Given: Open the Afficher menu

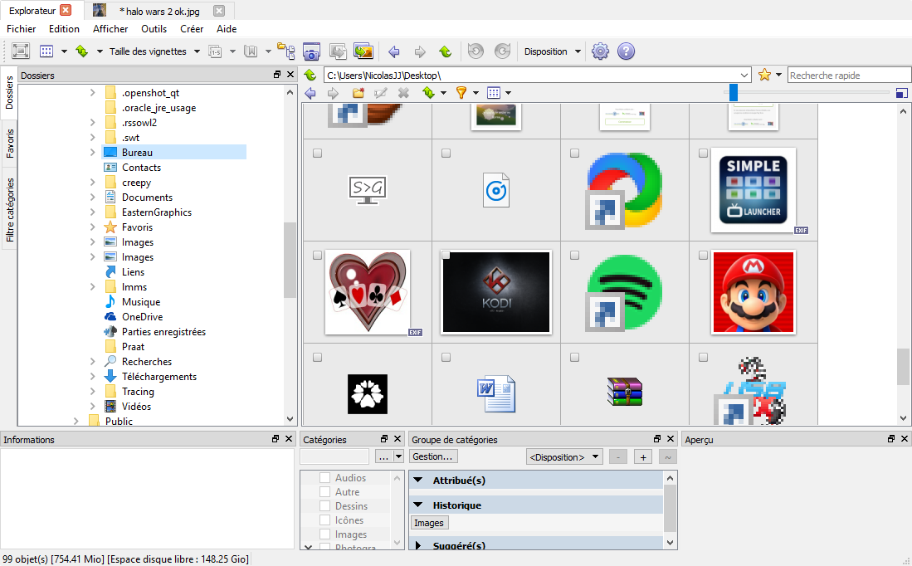Looking at the screenshot, I should [110, 28].
